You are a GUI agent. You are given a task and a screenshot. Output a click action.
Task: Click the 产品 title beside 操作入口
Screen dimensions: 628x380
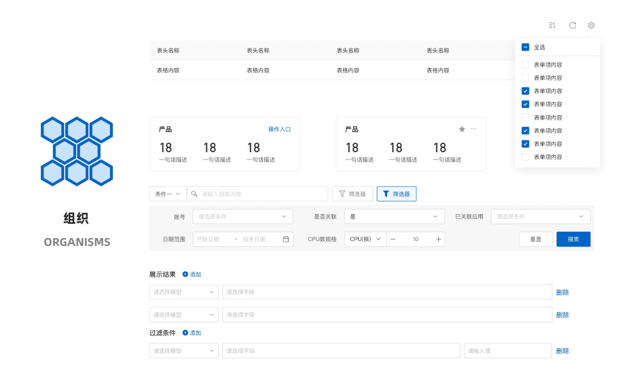click(x=165, y=129)
